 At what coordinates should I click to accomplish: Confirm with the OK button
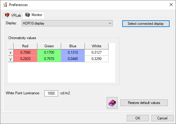(x=138, y=118)
